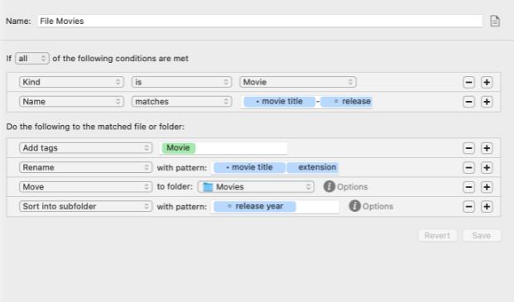Viewport: 514px width, 302px height.
Task: Add an action after the Rename row
Action: tap(487, 168)
